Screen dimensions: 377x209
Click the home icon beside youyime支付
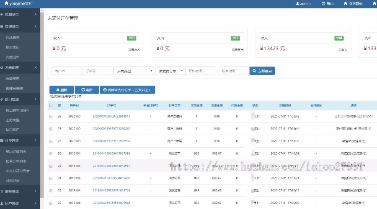tap(6, 3)
